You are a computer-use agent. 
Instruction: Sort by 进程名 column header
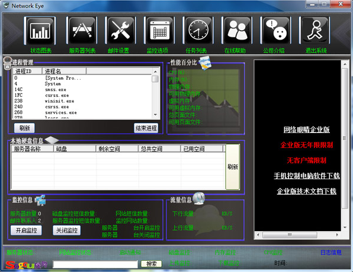64,72
